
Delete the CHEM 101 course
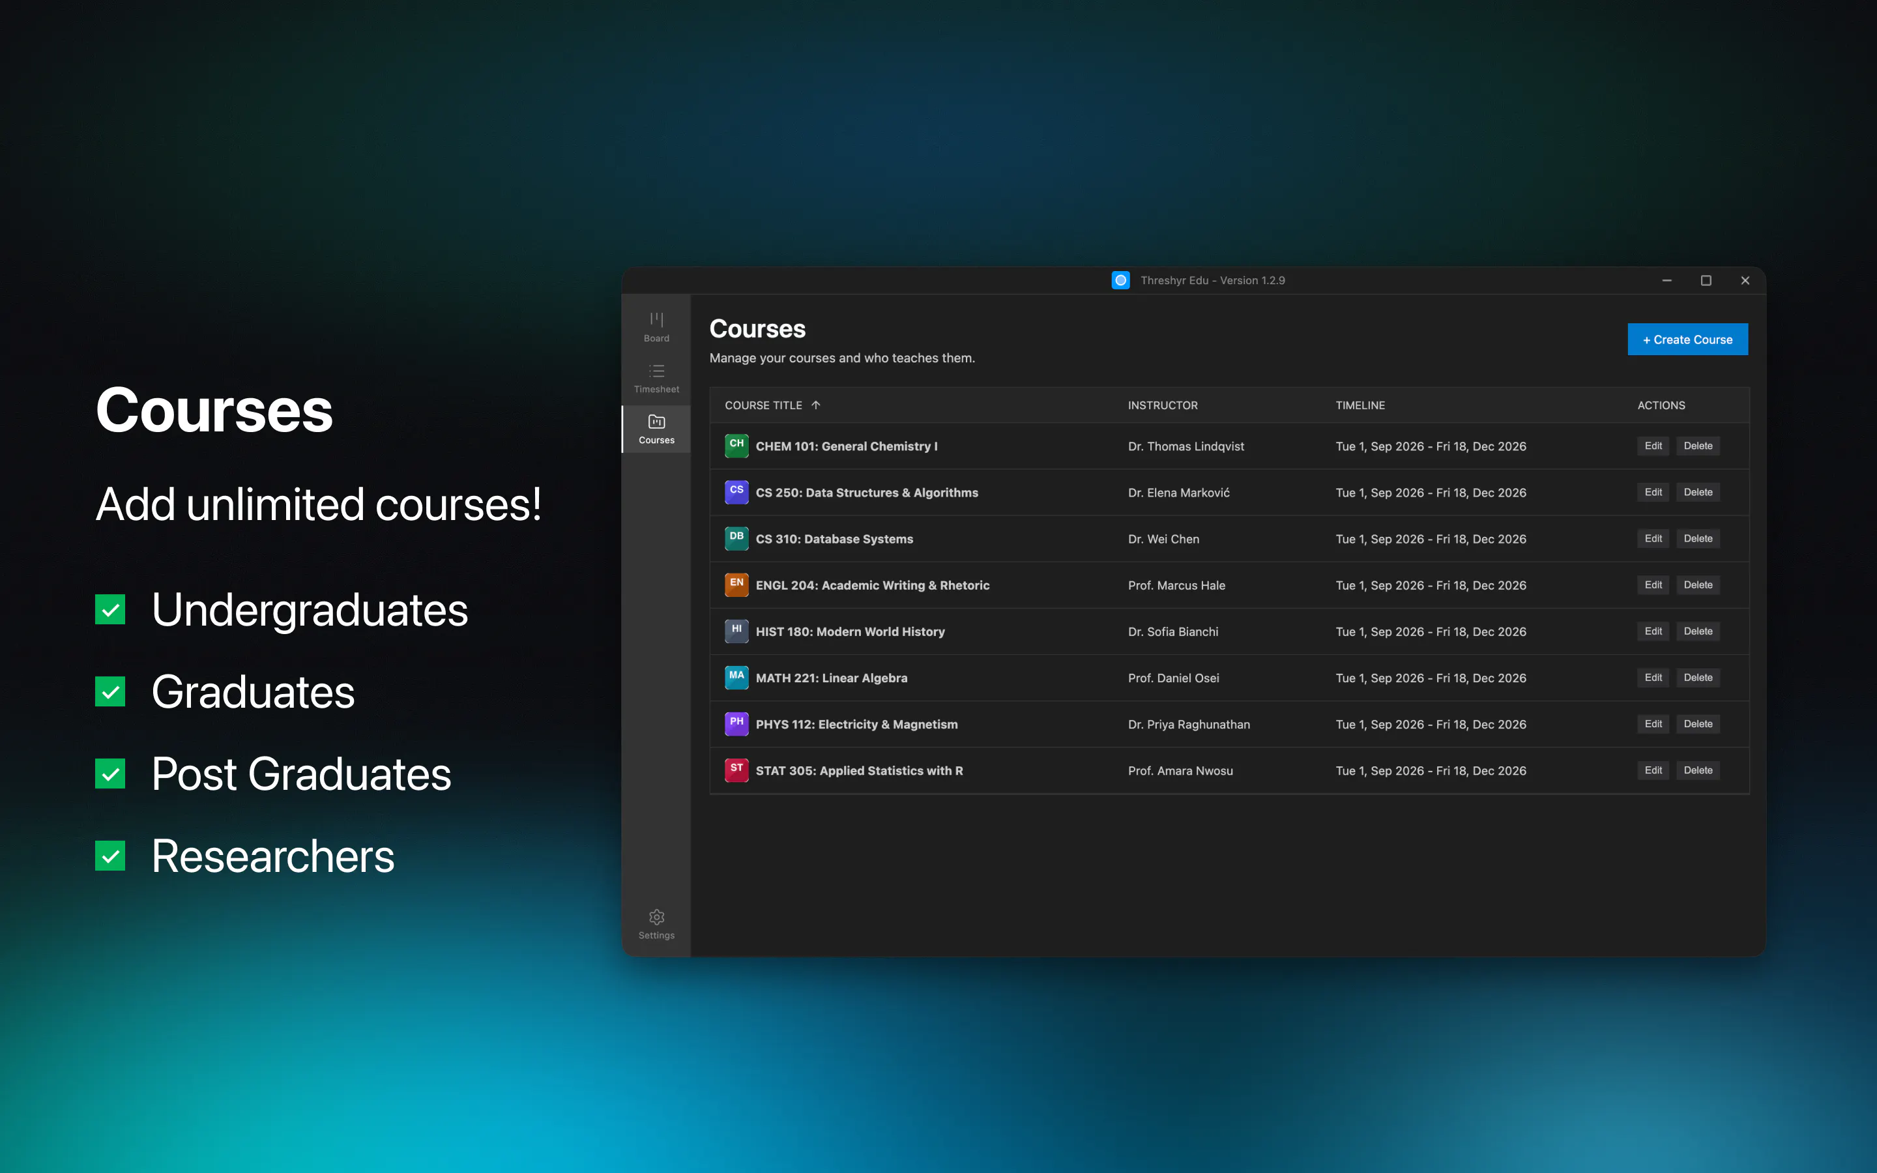(1697, 446)
